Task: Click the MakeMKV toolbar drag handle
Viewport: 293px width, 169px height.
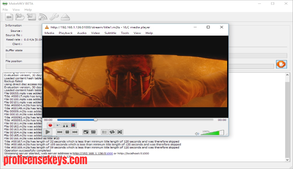Action: point(2,17)
